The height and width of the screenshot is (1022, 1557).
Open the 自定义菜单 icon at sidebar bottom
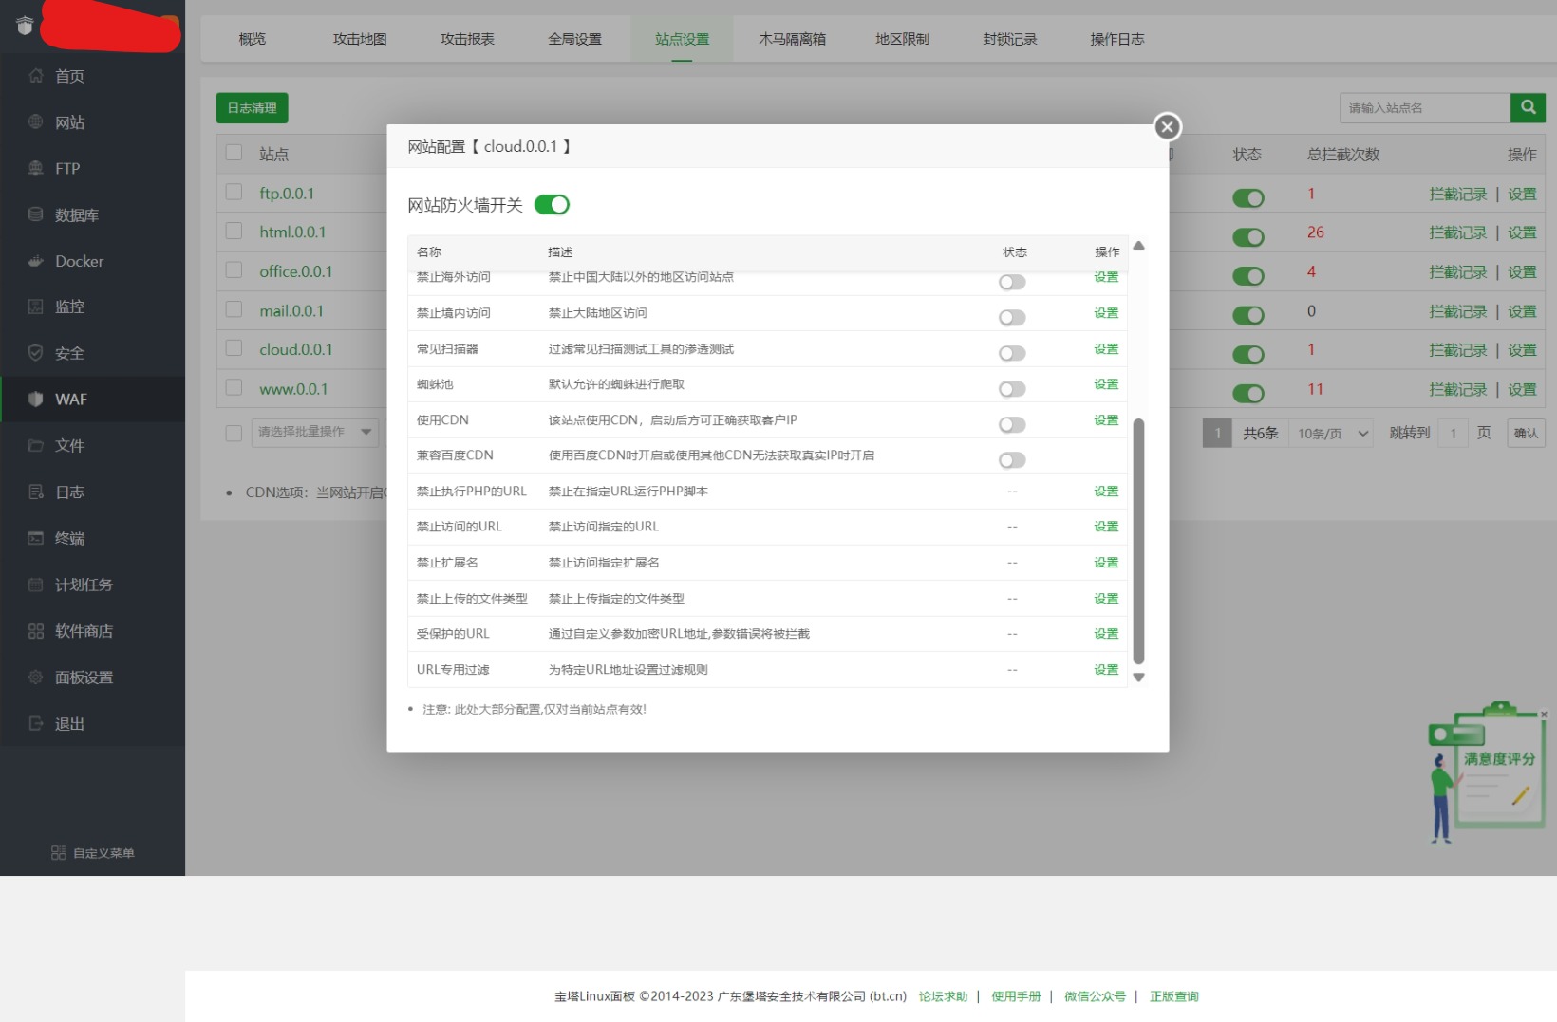pos(59,853)
